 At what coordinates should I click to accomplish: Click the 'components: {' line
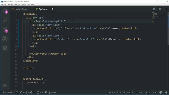coord(35,83)
